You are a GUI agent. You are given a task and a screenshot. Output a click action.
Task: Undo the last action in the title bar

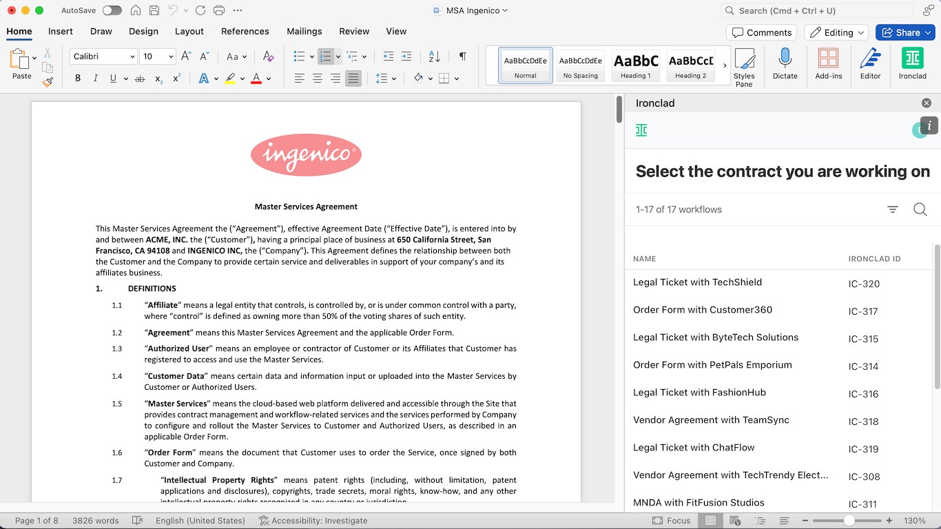(x=173, y=10)
